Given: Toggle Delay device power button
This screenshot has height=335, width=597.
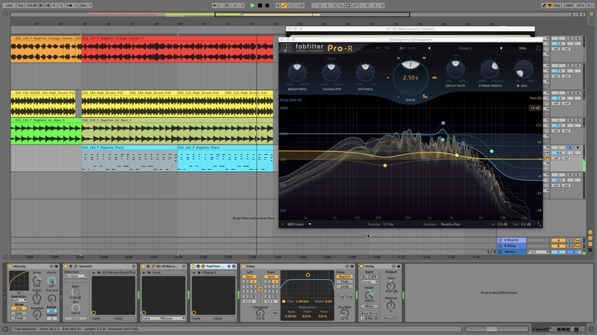Looking at the screenshot, I should tap(243, 267).
